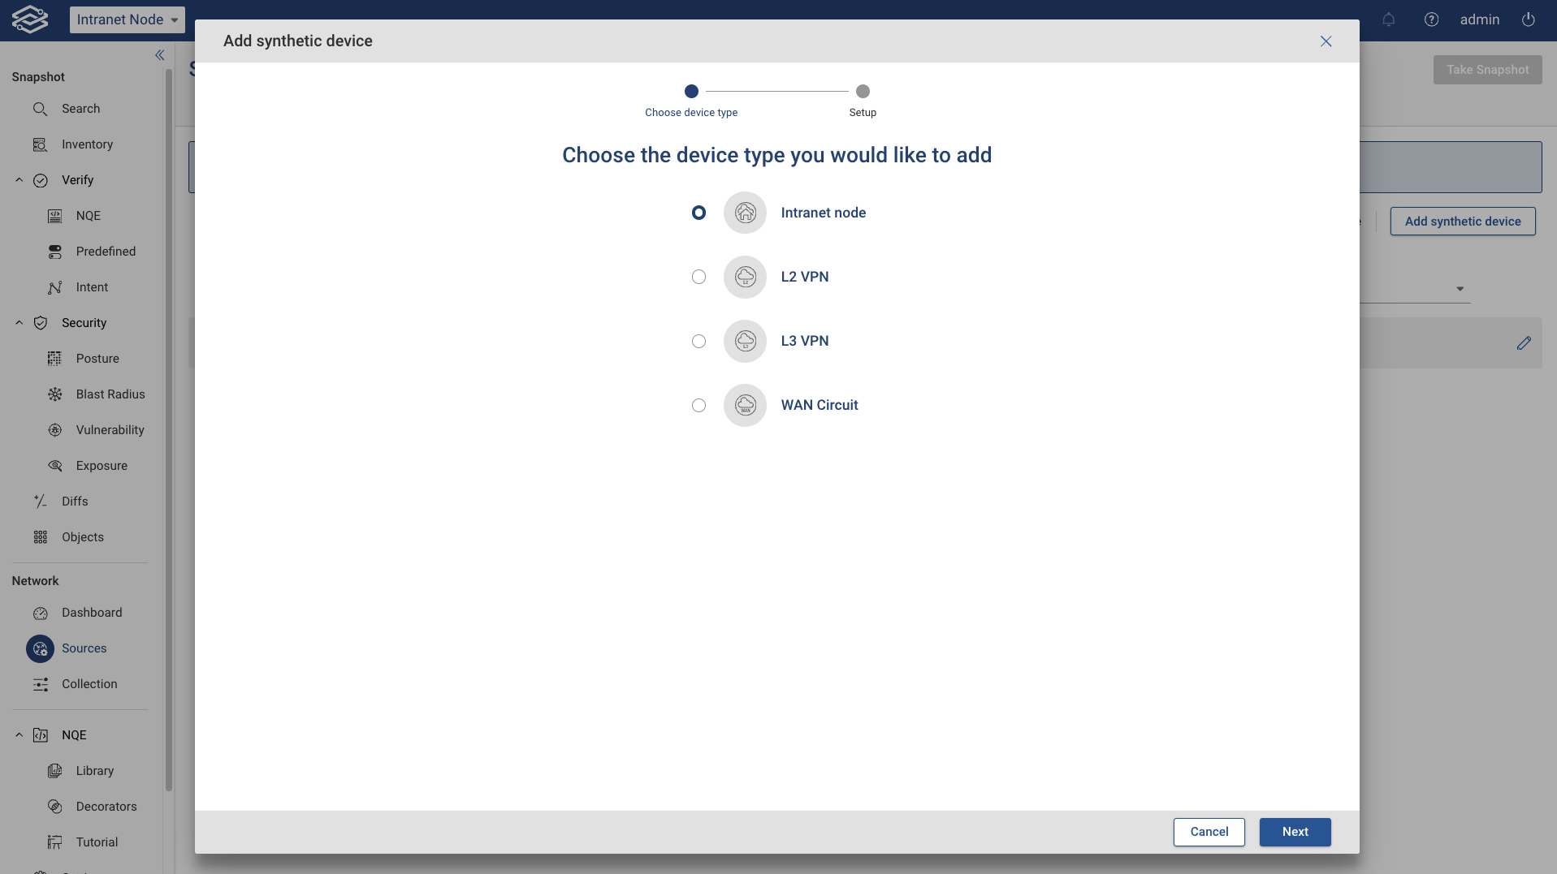Viewport: 1557px width, 874px height.
Task: Select the Intranet node radio button
Action: [x=698, y=212]
